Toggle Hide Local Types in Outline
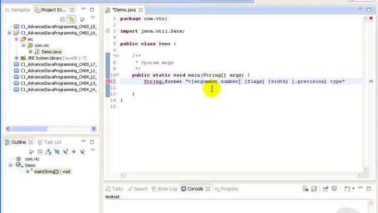 [x=83, y=151]
